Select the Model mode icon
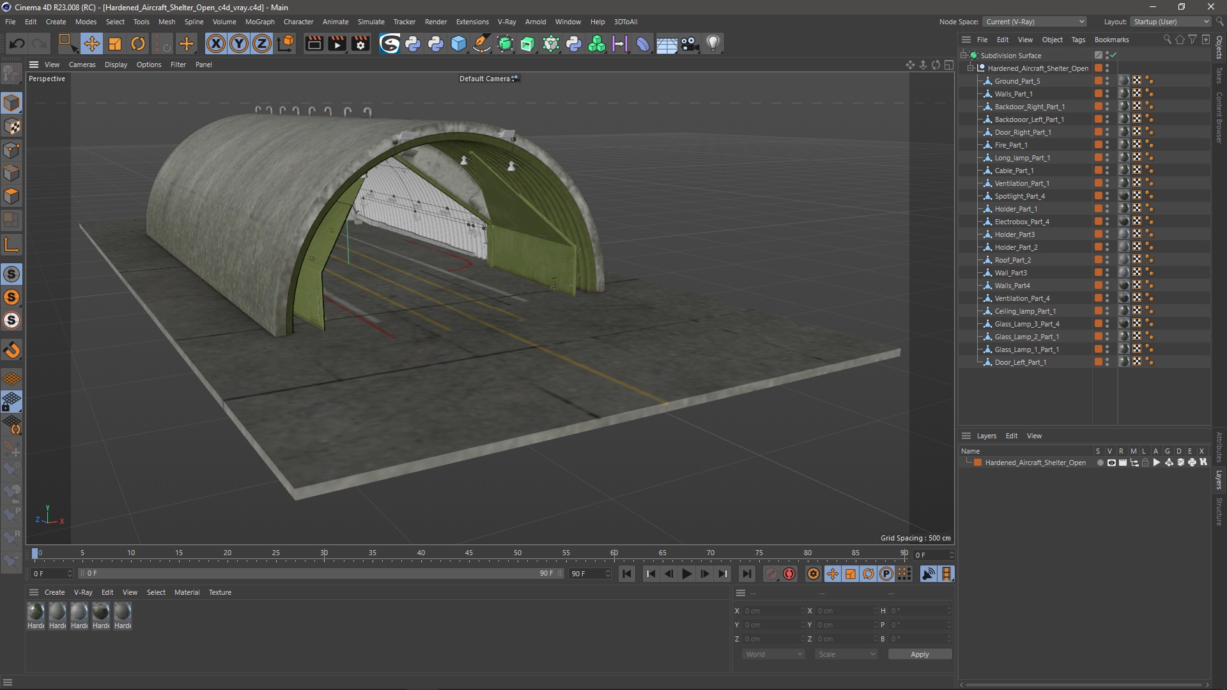Viewport: 1227px width, 690px height. [x=12, y=103]
